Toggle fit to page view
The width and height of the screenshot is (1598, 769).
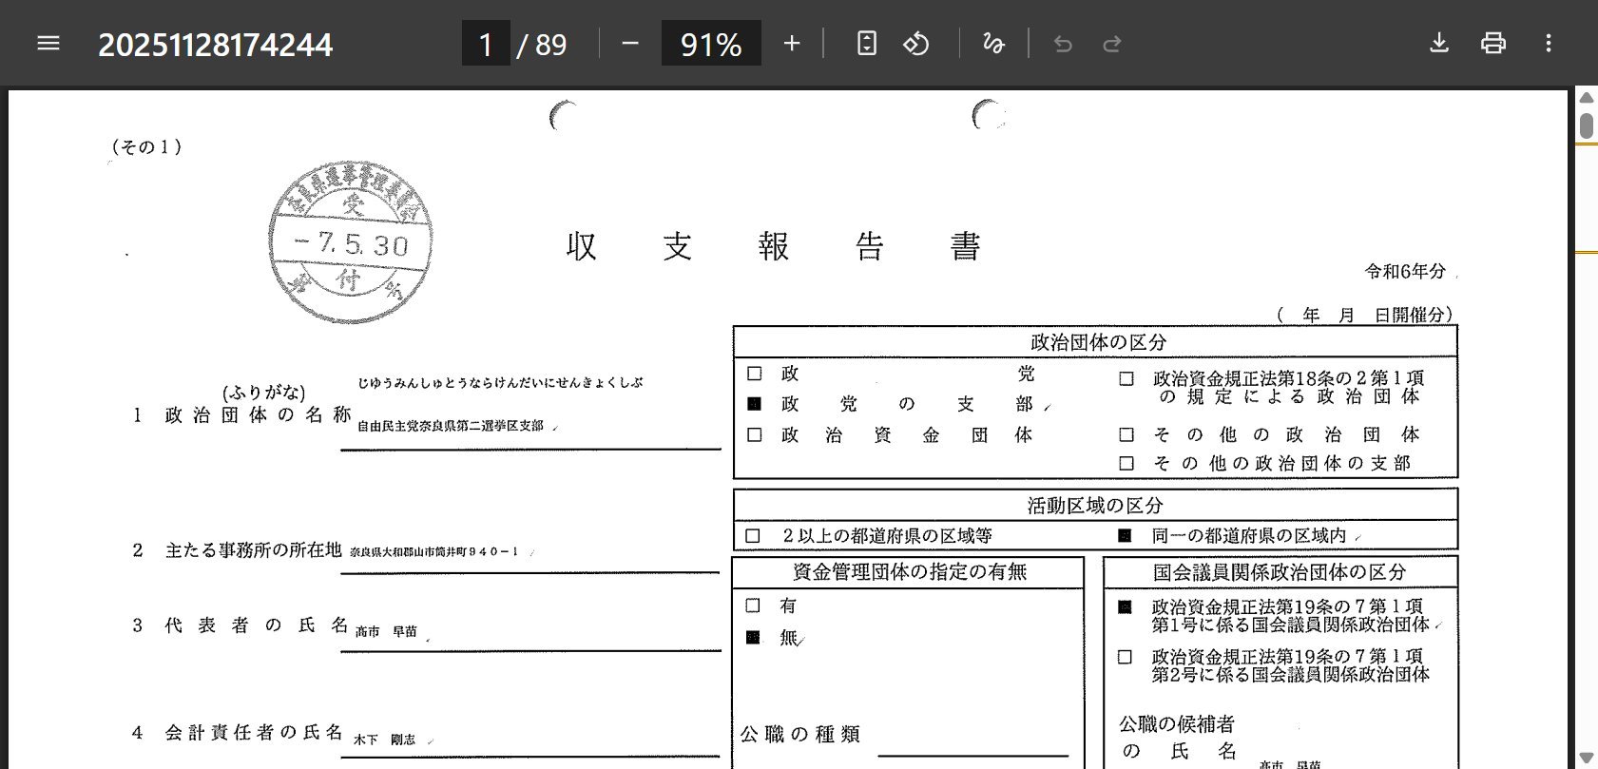[866, 44]
